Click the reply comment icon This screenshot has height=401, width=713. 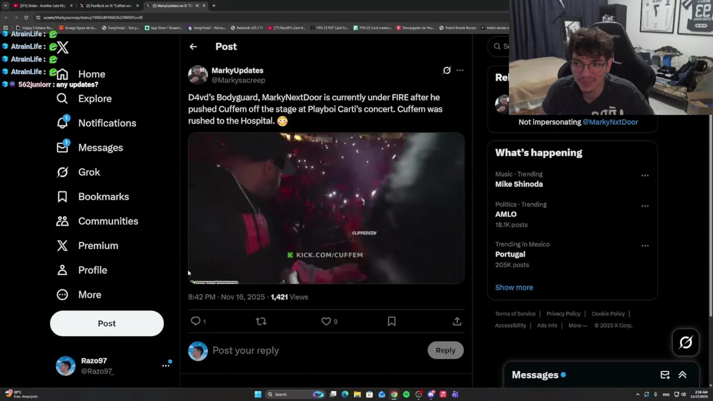click(196, 321)
